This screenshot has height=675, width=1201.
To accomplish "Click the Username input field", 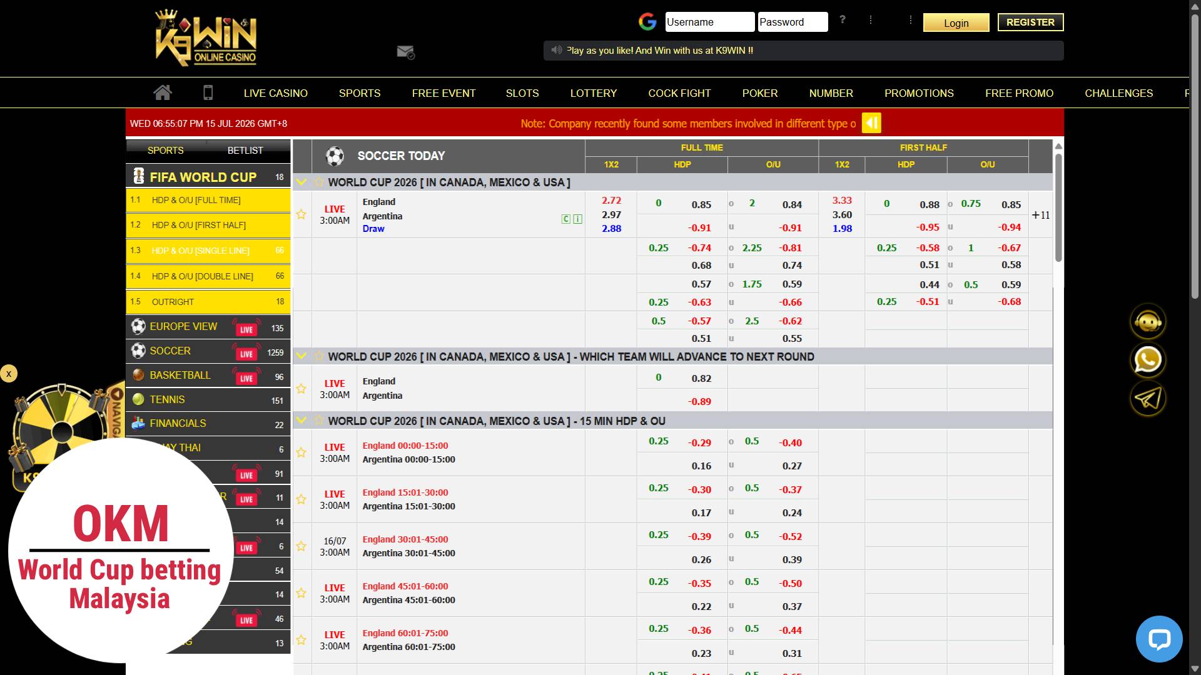I will tap(709, 22).
